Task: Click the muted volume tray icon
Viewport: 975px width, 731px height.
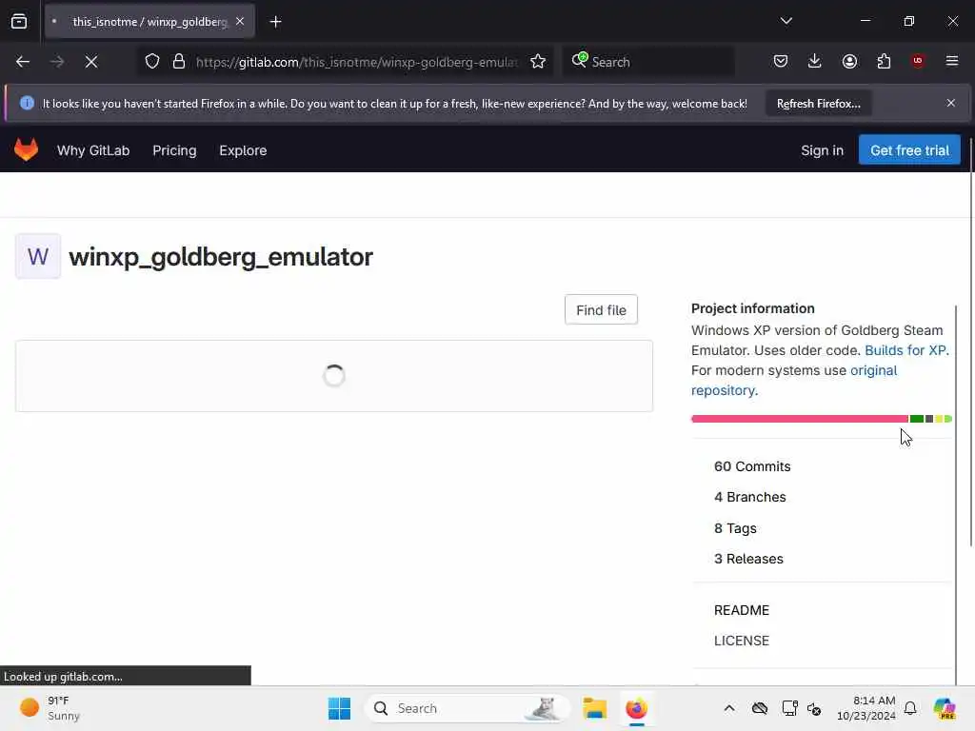Action: coord(814,708)
